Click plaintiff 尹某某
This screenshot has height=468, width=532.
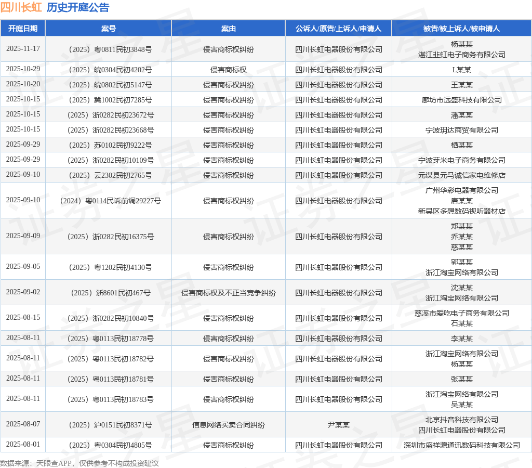[x=339, y=425]
